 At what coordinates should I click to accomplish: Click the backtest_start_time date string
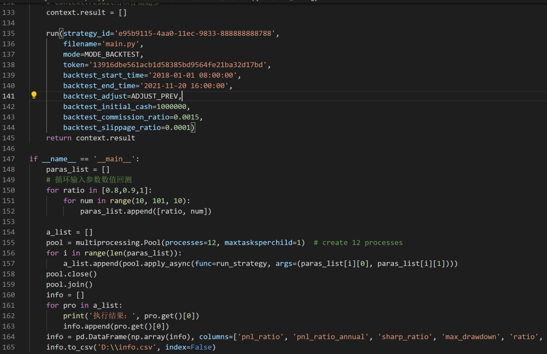tap(191, 76)
